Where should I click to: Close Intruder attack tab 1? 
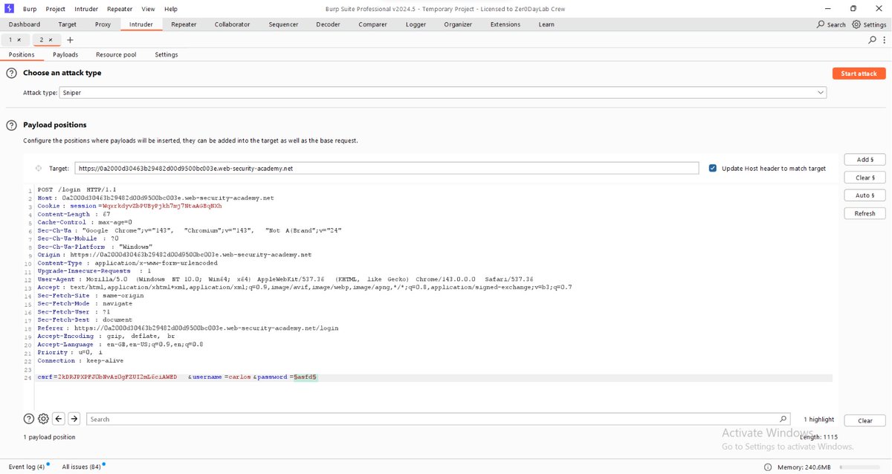click(x=19, y=39)
